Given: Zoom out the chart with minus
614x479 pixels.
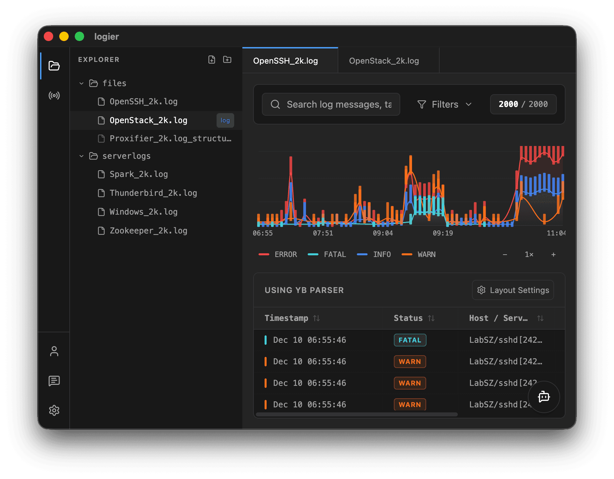Looking at the screenshot, I should (505, 255).
